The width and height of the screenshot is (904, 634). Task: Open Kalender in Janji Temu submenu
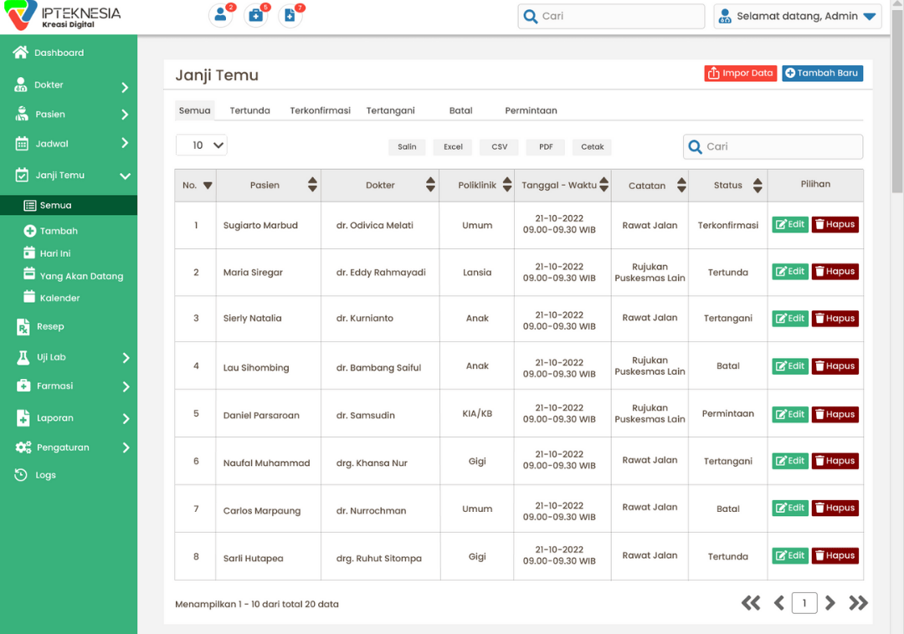pyautogui.click(x=59, y=298)
